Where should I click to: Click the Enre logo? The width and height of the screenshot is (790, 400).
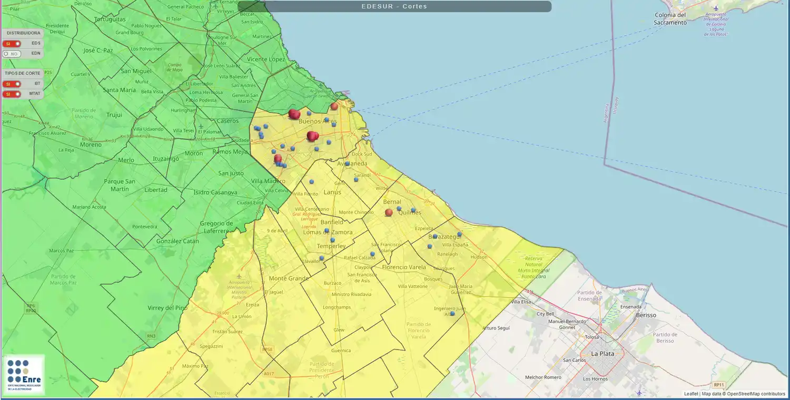23,375
